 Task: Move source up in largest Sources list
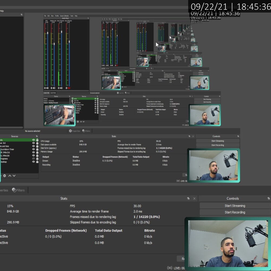pyautogui.click(x=10, y=176)
